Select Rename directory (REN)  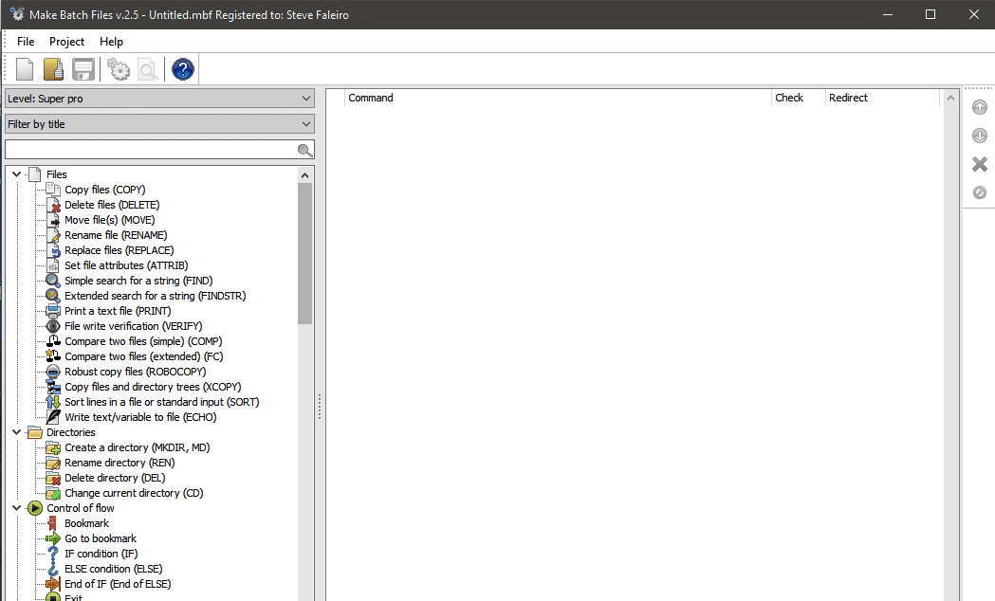(120, 463)
